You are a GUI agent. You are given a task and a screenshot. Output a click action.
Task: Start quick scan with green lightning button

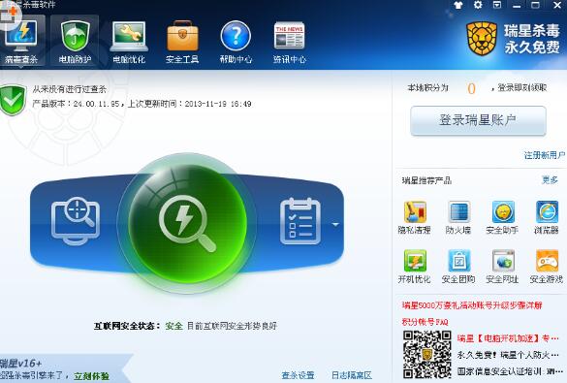pyautogui.click(x=187, y=224)
